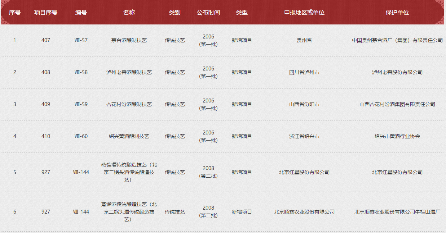The image size is (446, 233).
Task: Select 北京红星股份有限公司 in the 申报地区或单位 column
Action: [304, 172]
